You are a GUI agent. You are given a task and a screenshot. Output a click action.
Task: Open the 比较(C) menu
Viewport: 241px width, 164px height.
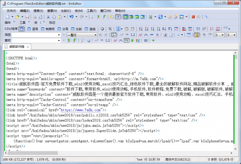point(66,11)
